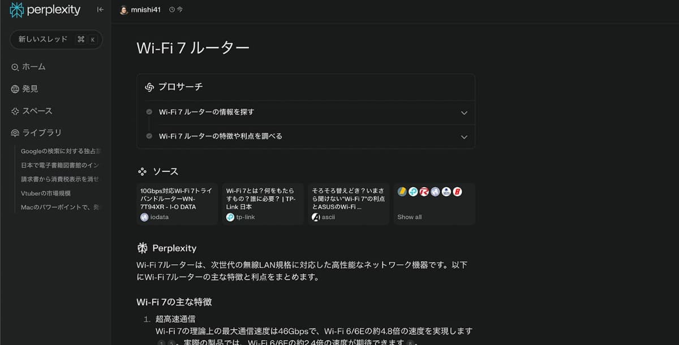Image resolution: width=679 pixels, height=345 pixels.
Task: Expand the Wi-Fi 7 ルーターの特徴や利点を調べる step
Action: coord(464,137)
